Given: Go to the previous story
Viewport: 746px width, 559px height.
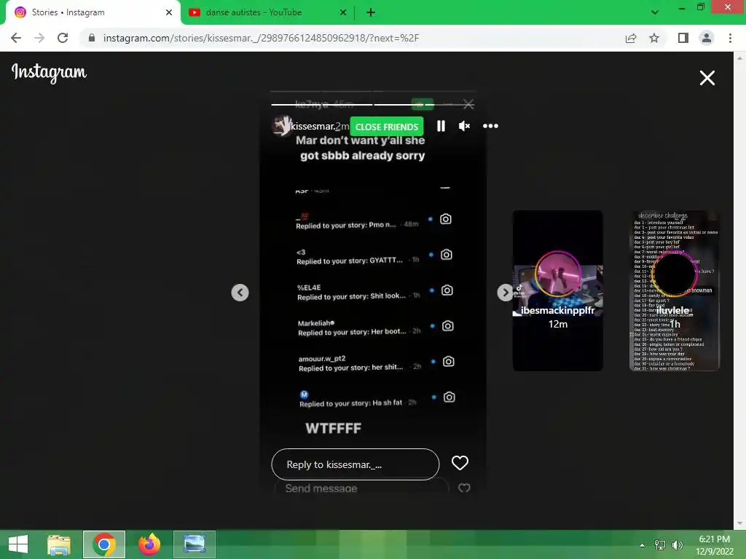Looking at the screenshot, I should click(240, 293).
